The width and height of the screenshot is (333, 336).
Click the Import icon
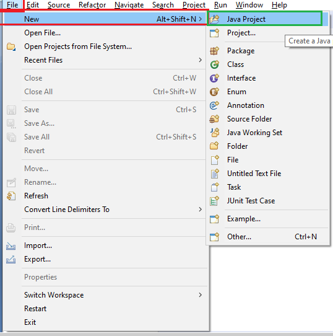click(11, 245)
